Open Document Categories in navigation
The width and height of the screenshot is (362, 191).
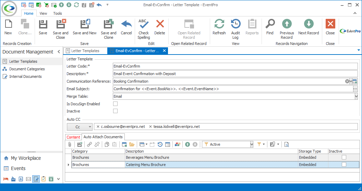coord(27,69)
